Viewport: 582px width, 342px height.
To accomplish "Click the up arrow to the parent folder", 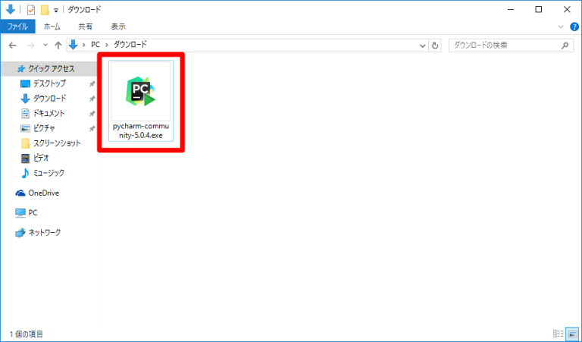I will (x=58, y=45).
